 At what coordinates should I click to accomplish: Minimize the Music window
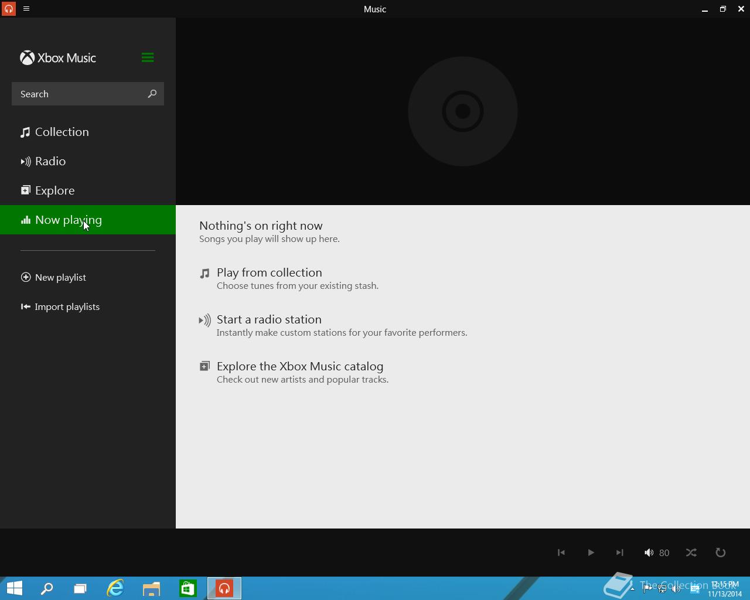point(705,9)
